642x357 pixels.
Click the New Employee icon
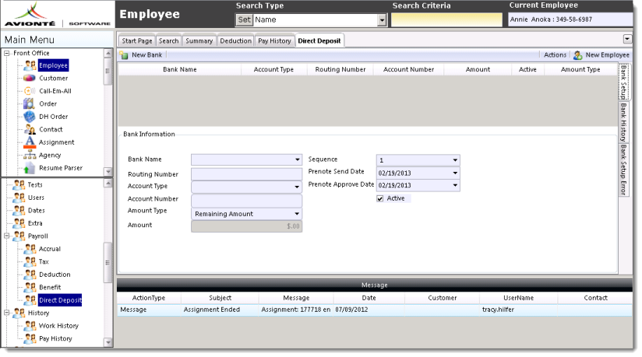pyautogui.click(x=577, y=55)
